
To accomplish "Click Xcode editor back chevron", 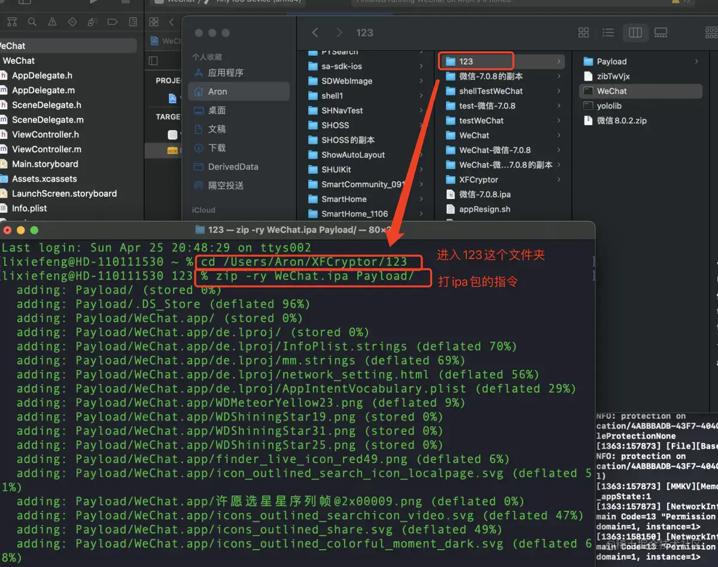I will point(172,22).
